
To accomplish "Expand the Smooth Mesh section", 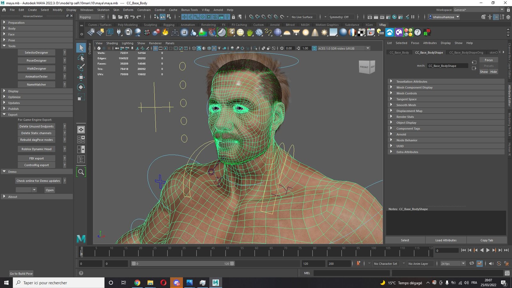I will point(446,105).
